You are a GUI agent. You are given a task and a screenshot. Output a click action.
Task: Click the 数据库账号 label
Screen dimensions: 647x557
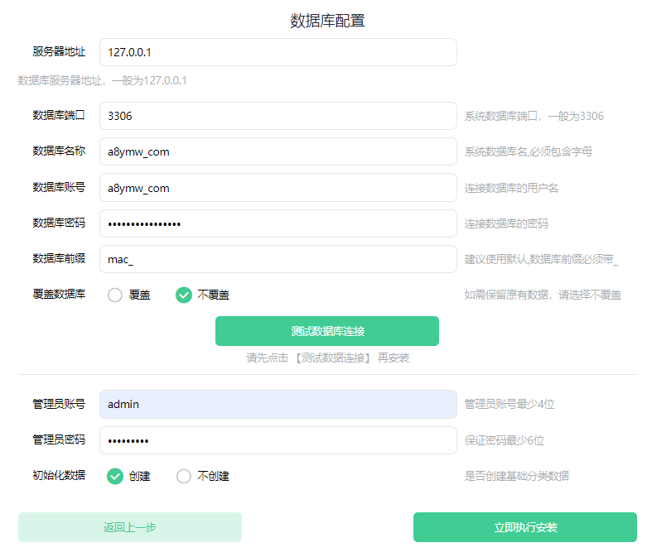[x=59, y=187]
